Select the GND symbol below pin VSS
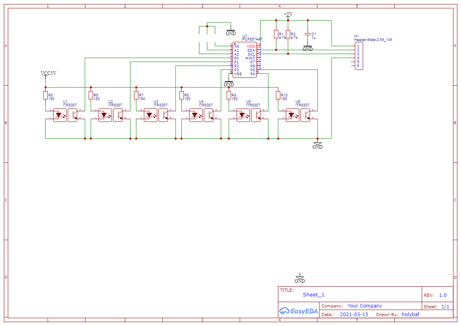This screenshot has width=461, height=326. pyautogui.click(x=229, y=82)
